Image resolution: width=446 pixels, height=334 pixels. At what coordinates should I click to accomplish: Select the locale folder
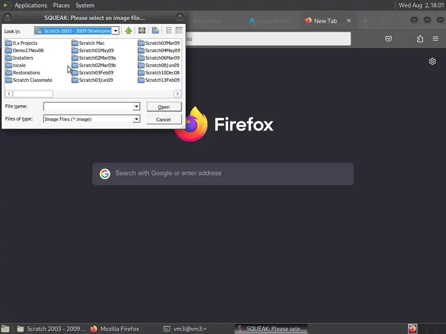16,65
